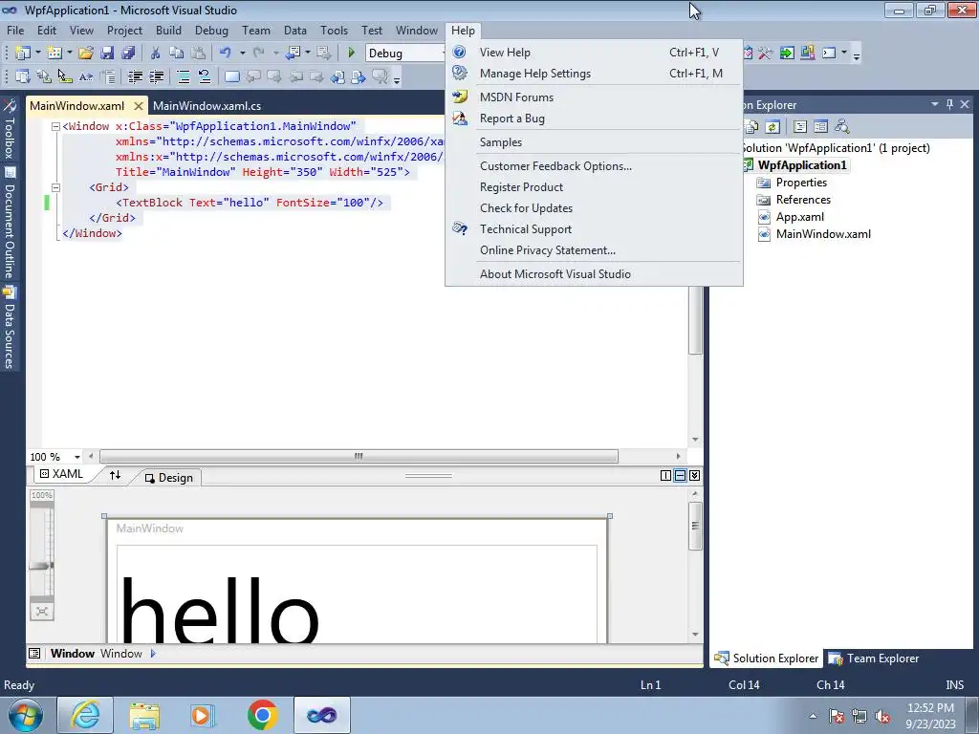This screenshot has width=979, height=734.
Task: Open the Navigate Backward dropdown arrow
Action: [307, 54]
